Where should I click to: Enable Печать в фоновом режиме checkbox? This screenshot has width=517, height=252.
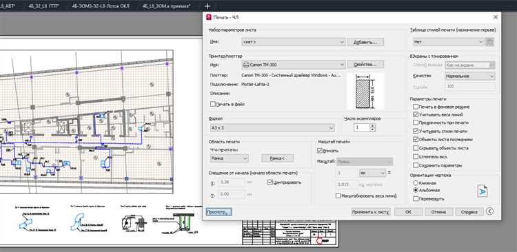click(416, 107)
